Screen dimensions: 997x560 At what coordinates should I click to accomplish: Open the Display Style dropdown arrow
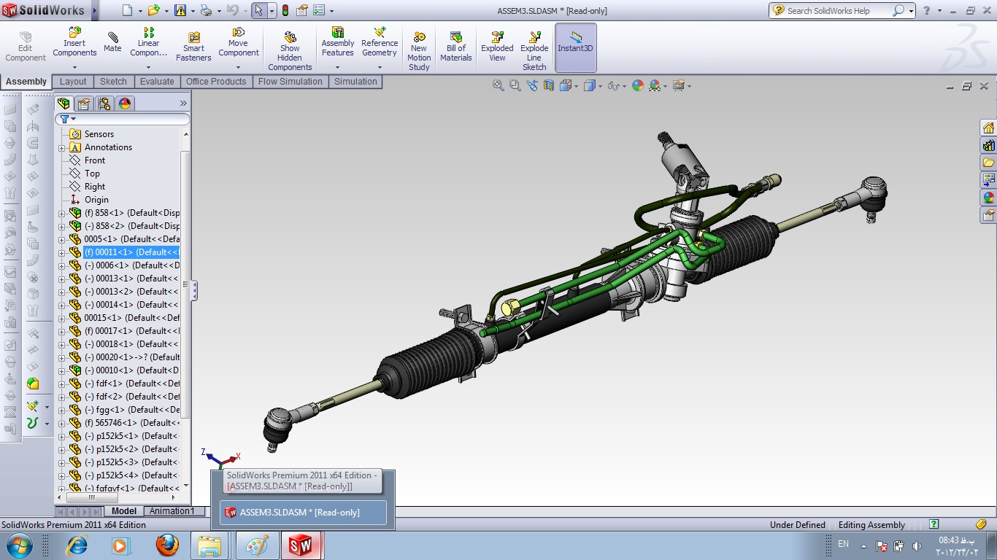599,85
